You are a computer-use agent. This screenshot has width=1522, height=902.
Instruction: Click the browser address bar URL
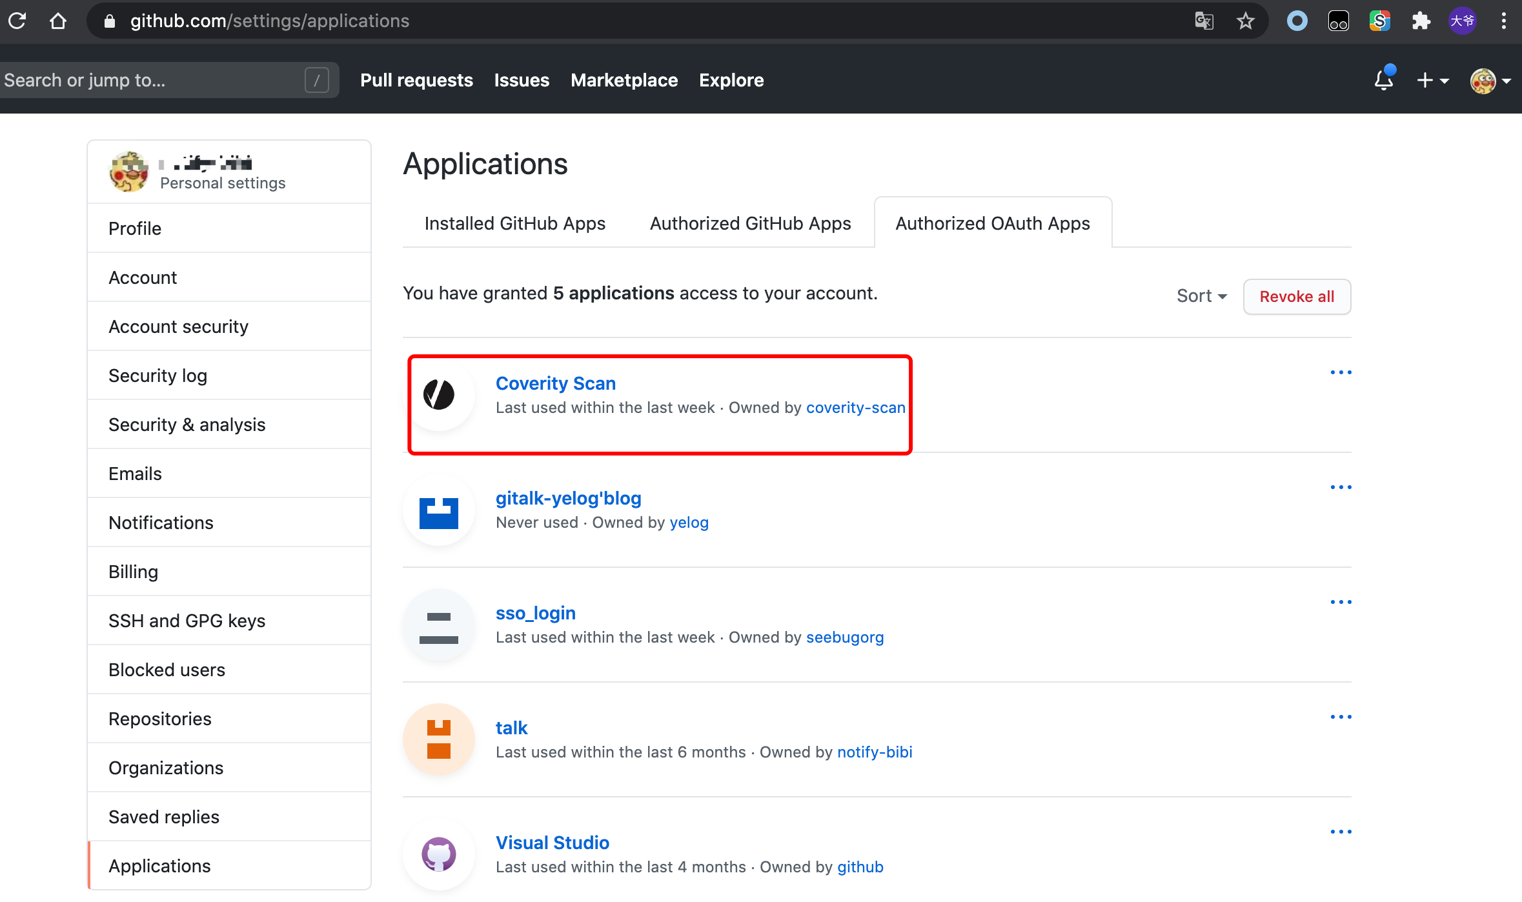pos(270,21)
